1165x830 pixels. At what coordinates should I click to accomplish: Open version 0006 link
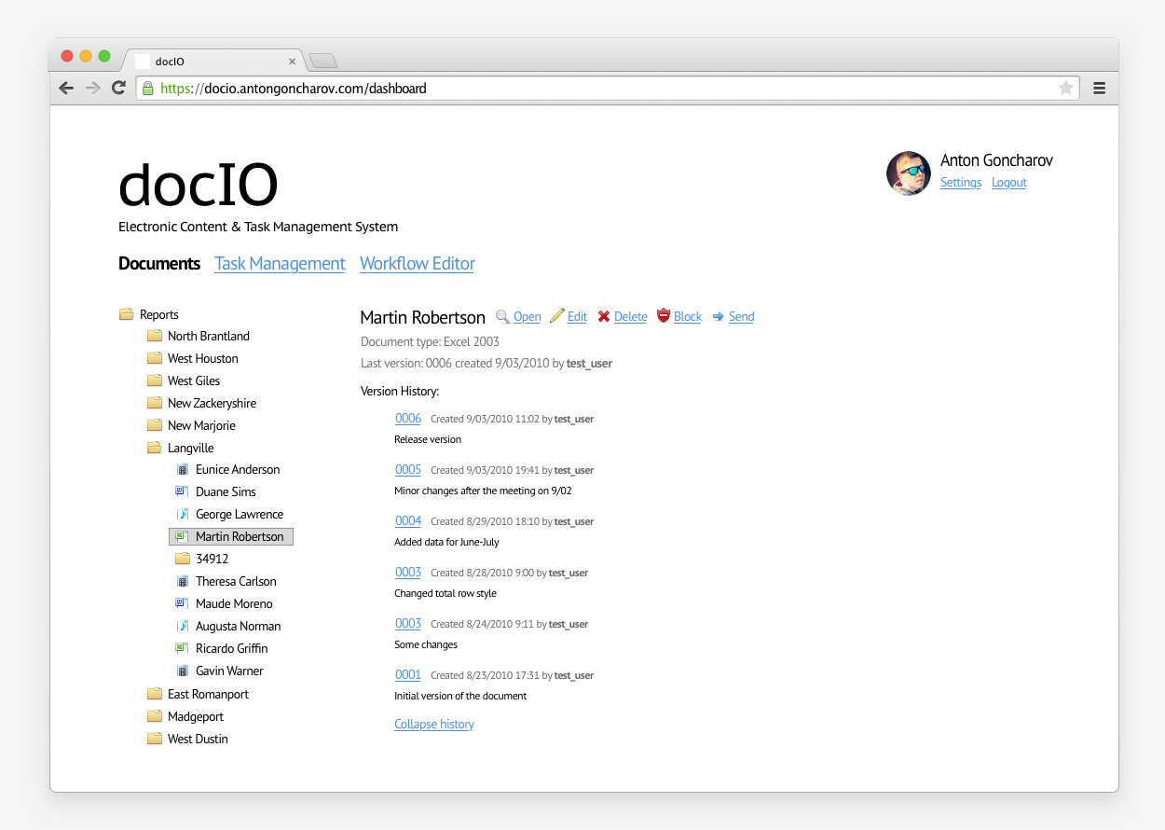click(407, 418)
